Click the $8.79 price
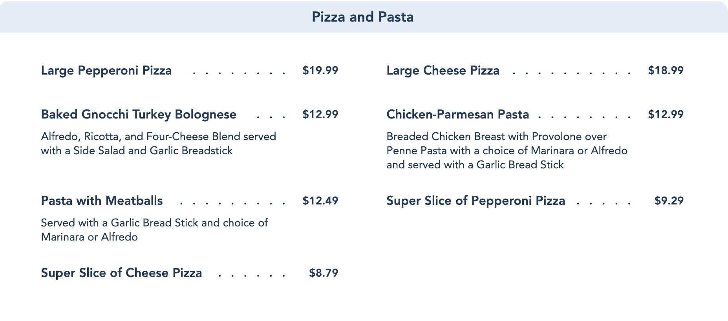The height and width of the screenshot is (321, 728). pos(323,273)
